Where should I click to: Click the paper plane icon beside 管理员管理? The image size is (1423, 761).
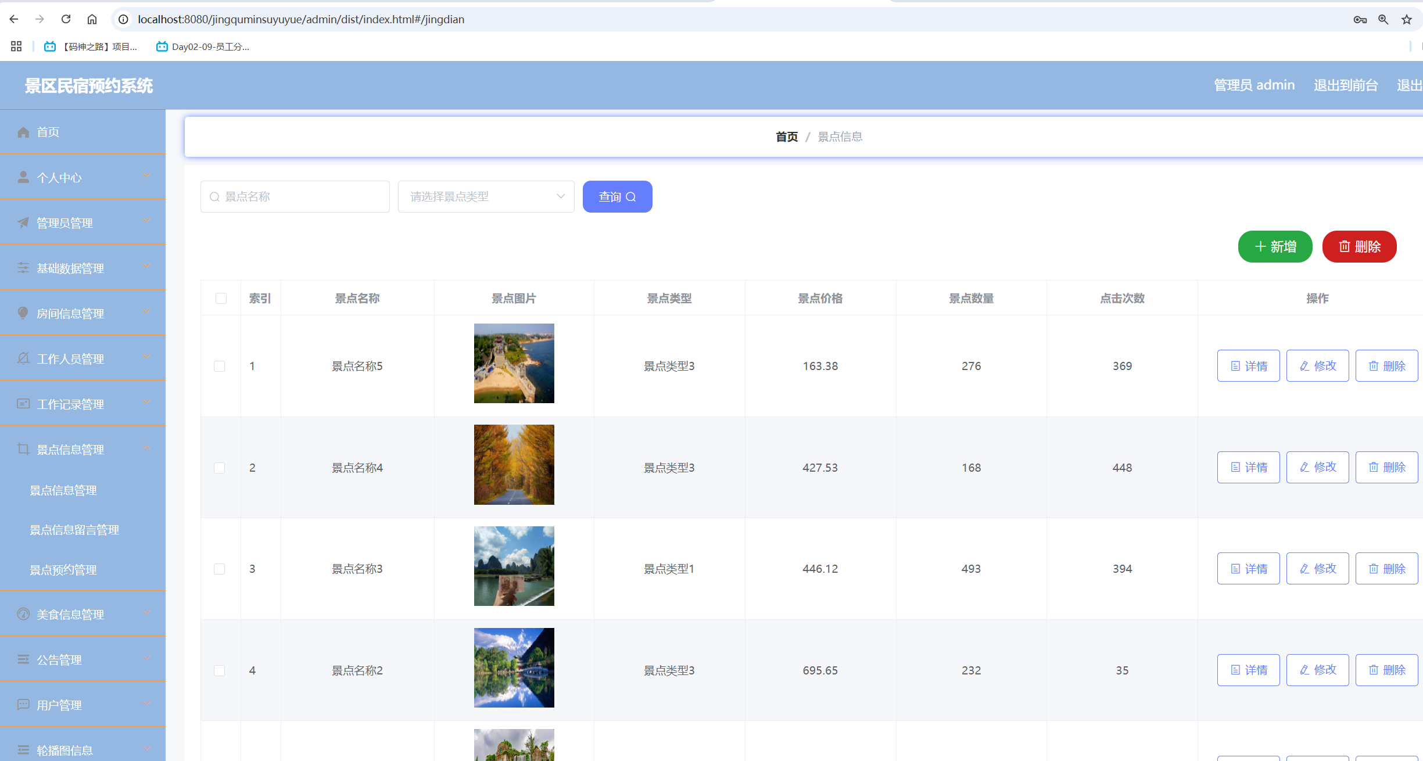(23, 222)
